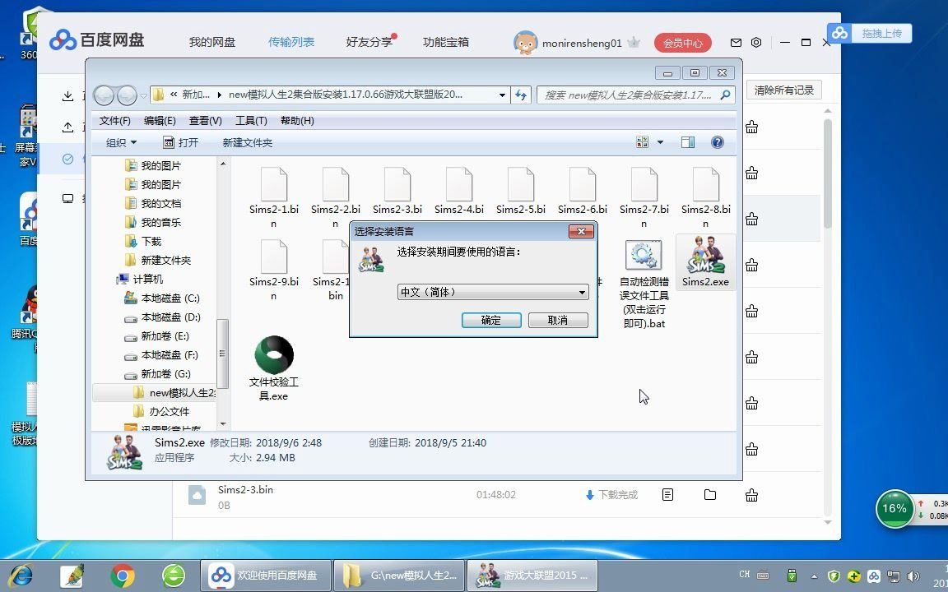Click the Help question mark icon in Explorer toolbar

pyautogui.click(x=717, y=141)
